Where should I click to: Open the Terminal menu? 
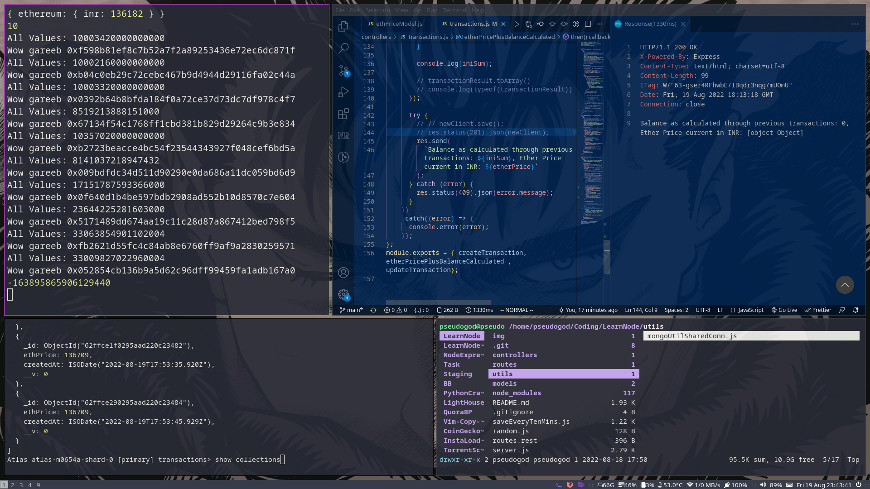pos(454,10)
